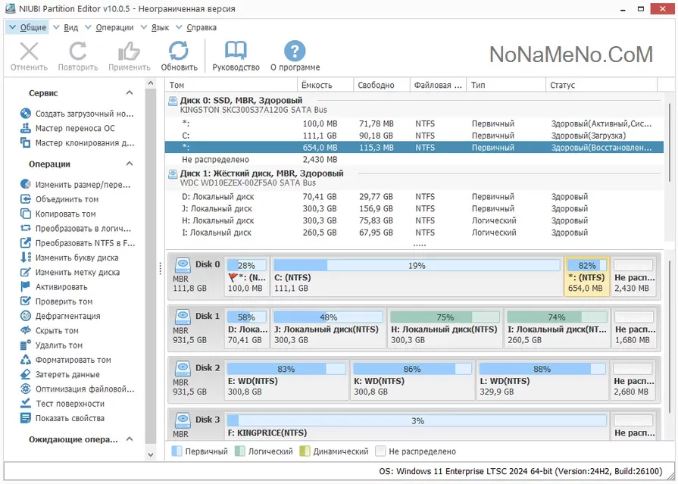Click the Обновить refresh toolbar icon
678x484 pixels.
pos(179,52)
